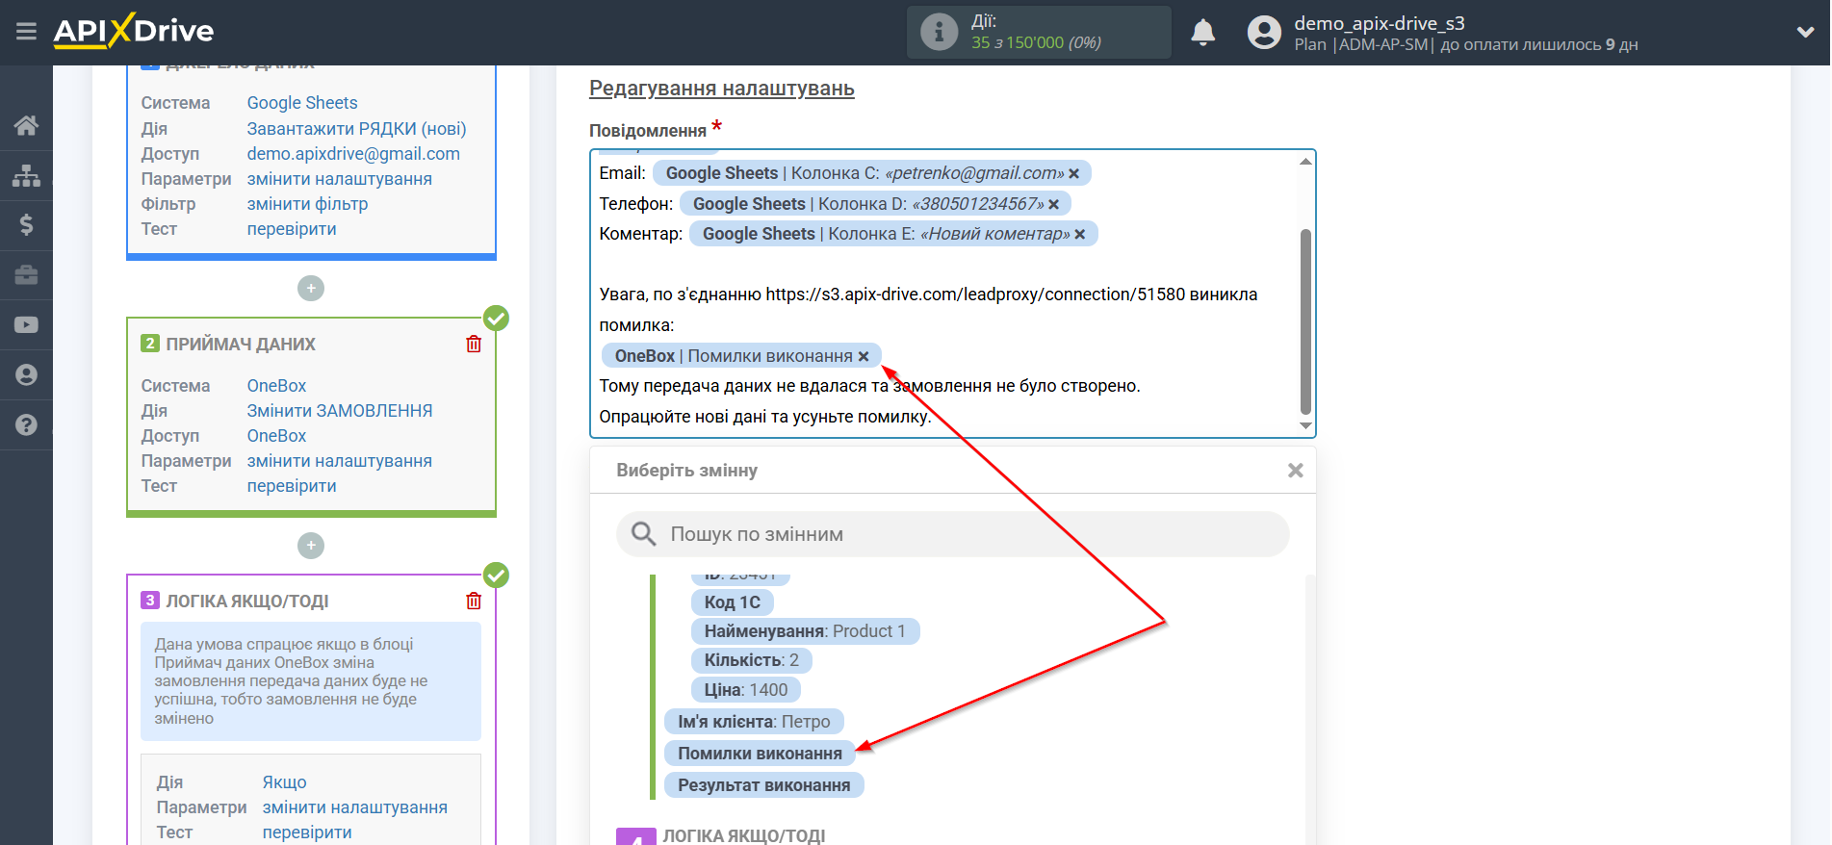Open the Якщо action link
Viewport: 1832px width, 845px height.
point(284,782)
